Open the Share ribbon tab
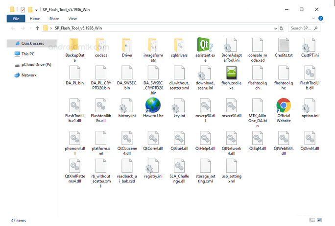Screen dimensions: 335x226 coord(54,19)
